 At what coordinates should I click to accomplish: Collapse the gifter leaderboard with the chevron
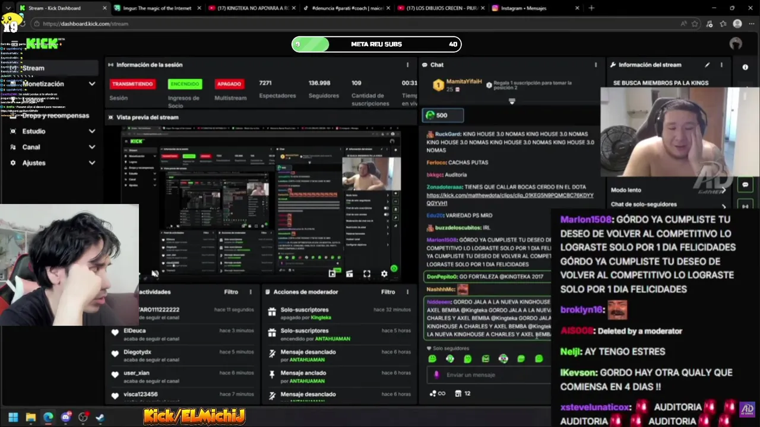[512, 101]
